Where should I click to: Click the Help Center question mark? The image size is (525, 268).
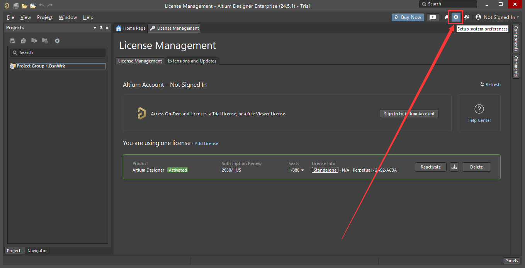pyautogui.click(x=479, y=109)
